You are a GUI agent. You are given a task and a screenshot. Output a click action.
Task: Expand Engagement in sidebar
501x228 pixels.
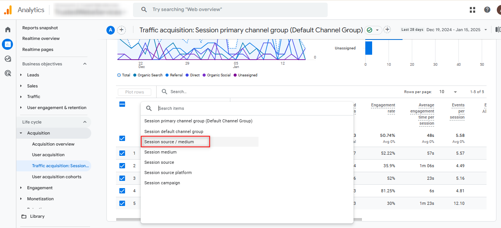click(21, 188)
